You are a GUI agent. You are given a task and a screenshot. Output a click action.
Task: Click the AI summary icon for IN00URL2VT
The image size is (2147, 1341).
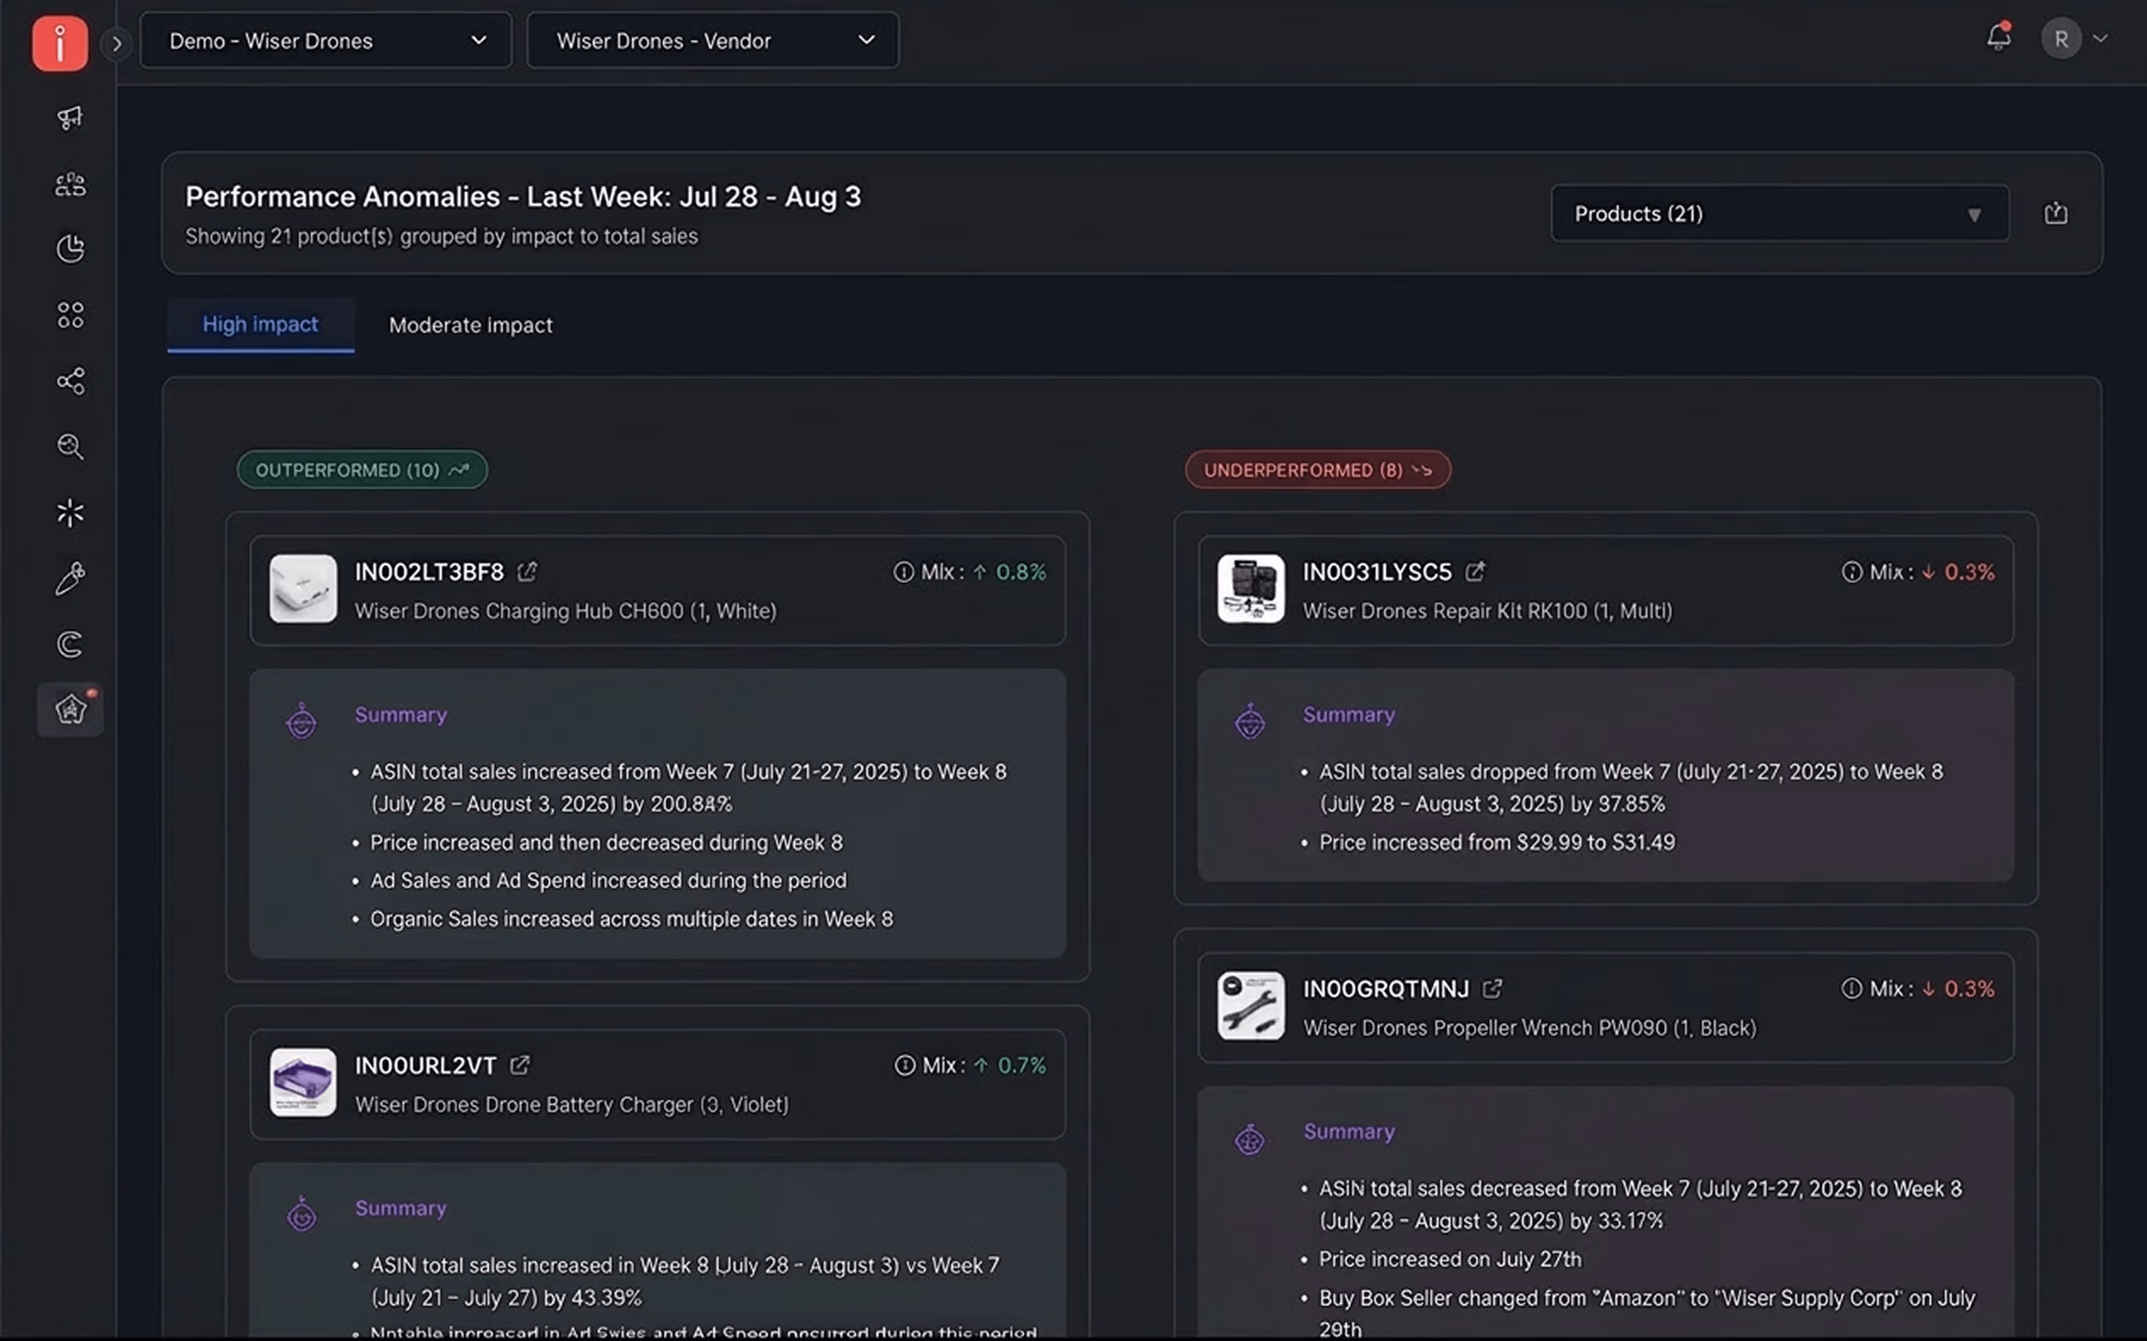point(302,1214)
